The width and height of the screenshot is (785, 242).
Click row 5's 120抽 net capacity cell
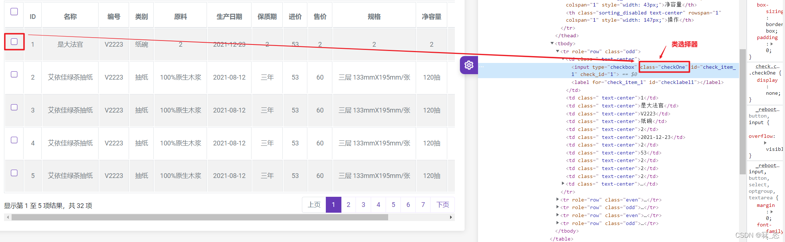(x=432, y=175)
